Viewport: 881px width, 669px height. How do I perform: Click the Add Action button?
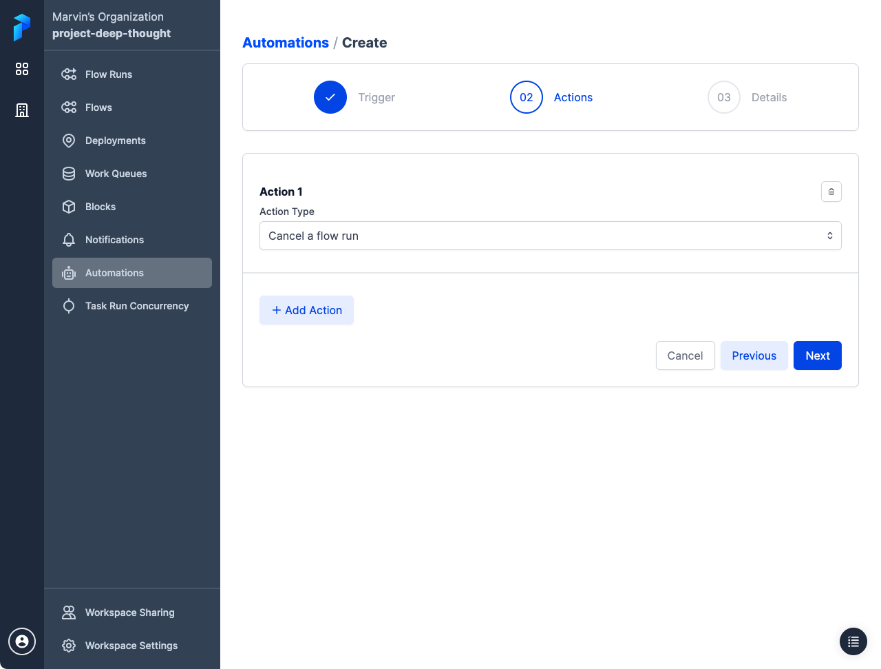point(306,310)
